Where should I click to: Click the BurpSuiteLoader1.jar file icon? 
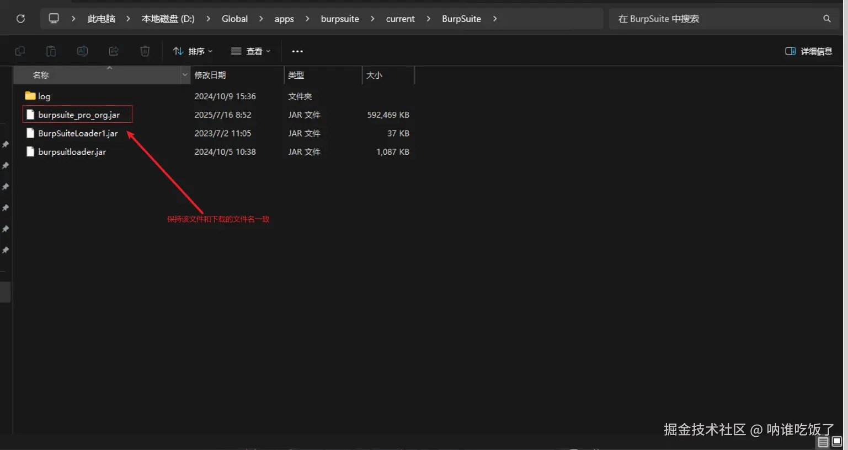click(x=30, y=133)
